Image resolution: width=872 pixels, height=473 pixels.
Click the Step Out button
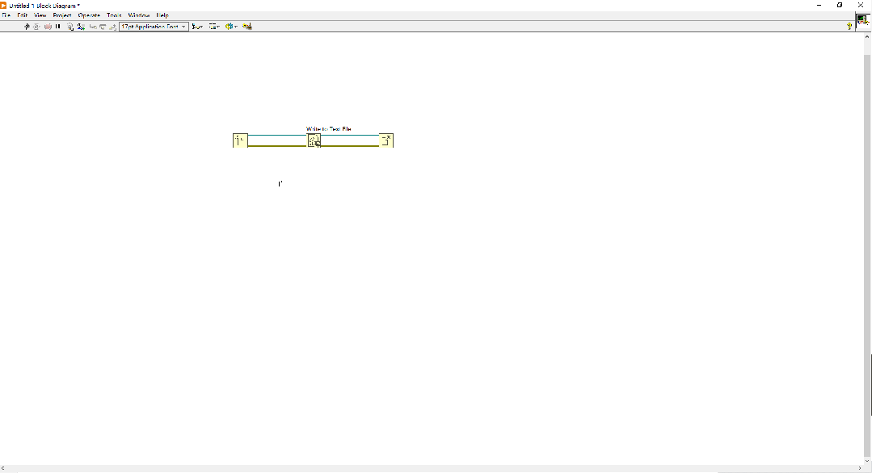point(113,27)
